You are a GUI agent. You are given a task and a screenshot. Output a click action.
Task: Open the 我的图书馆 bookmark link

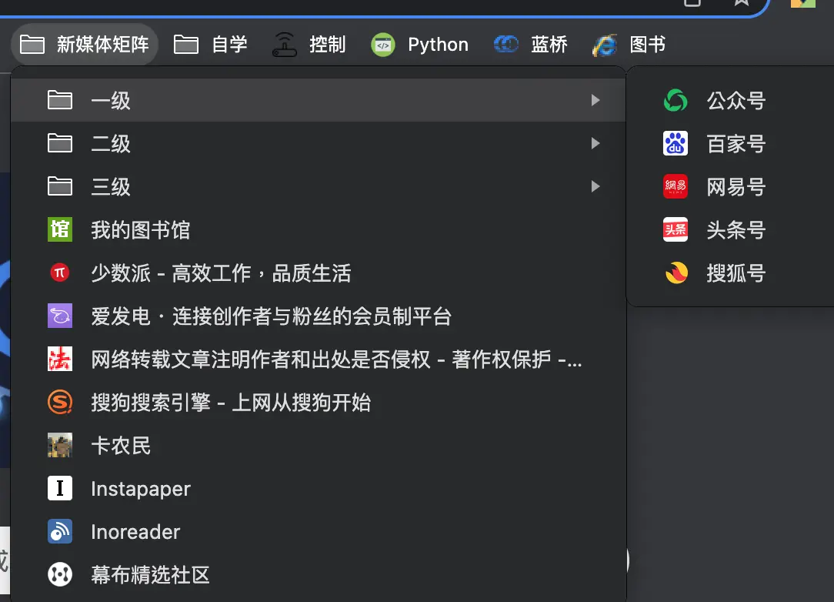point(142,229)
